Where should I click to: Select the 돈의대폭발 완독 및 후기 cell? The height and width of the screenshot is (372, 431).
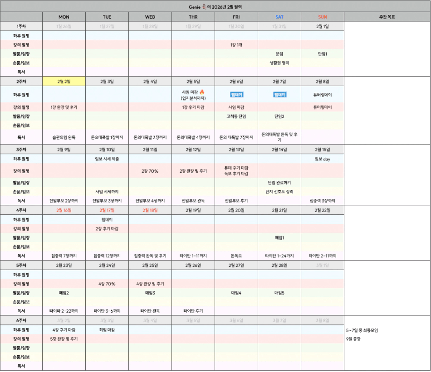pos(279,137)
